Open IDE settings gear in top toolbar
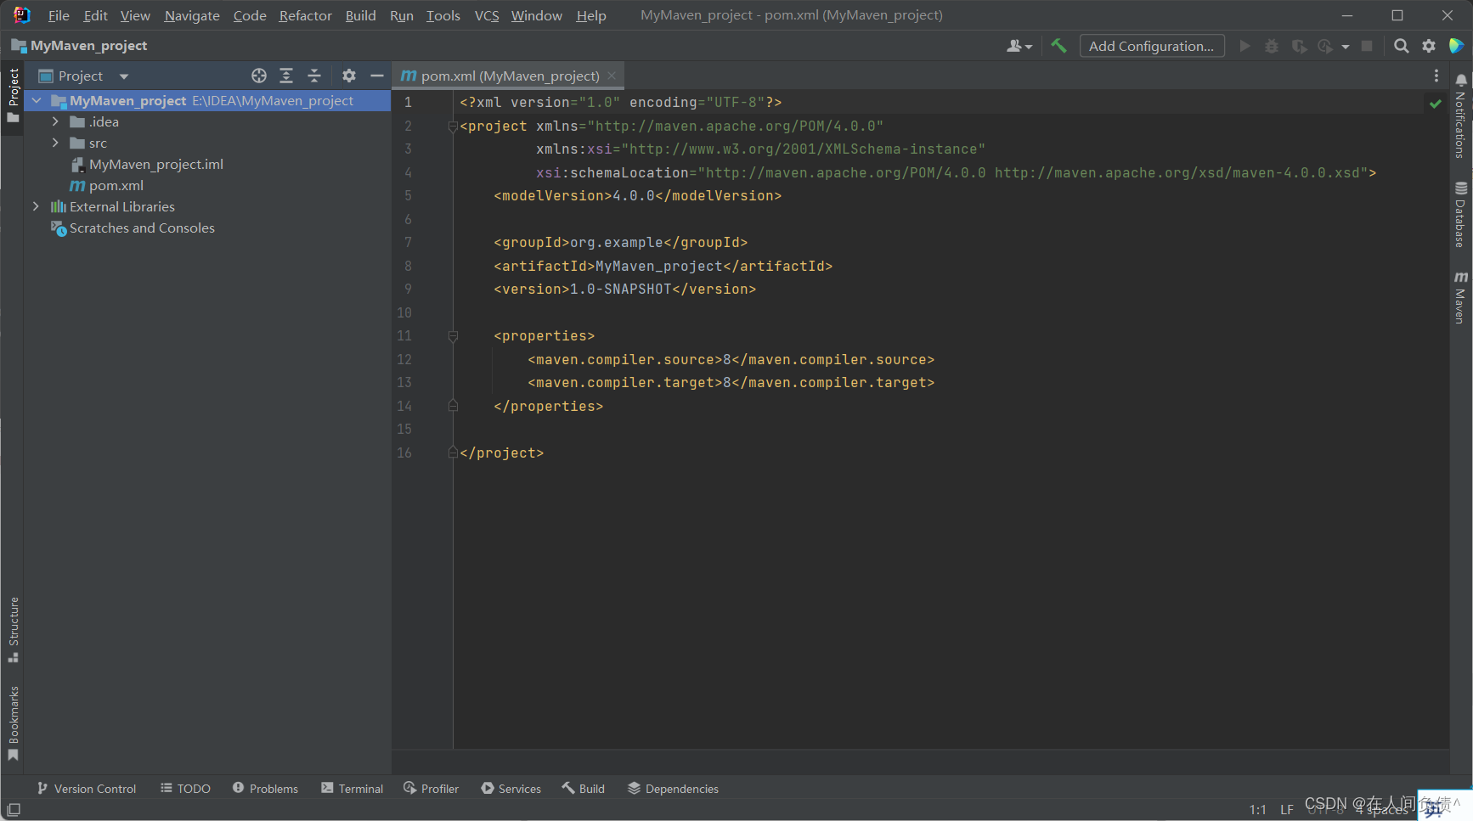Image resolution: width=1473 pixels, height=821 pixels. [x=1429, y=46]
